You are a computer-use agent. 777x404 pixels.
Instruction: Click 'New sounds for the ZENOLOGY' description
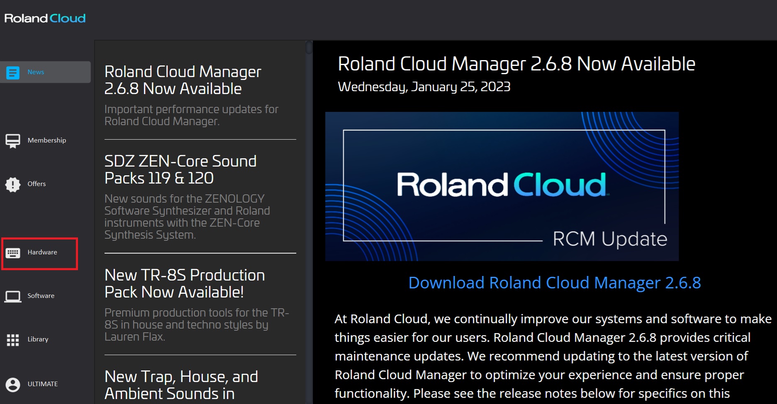pyautogui.click(x=187, y=217)
